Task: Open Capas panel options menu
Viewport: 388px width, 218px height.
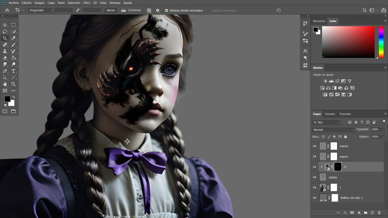Action: point(385,114)
